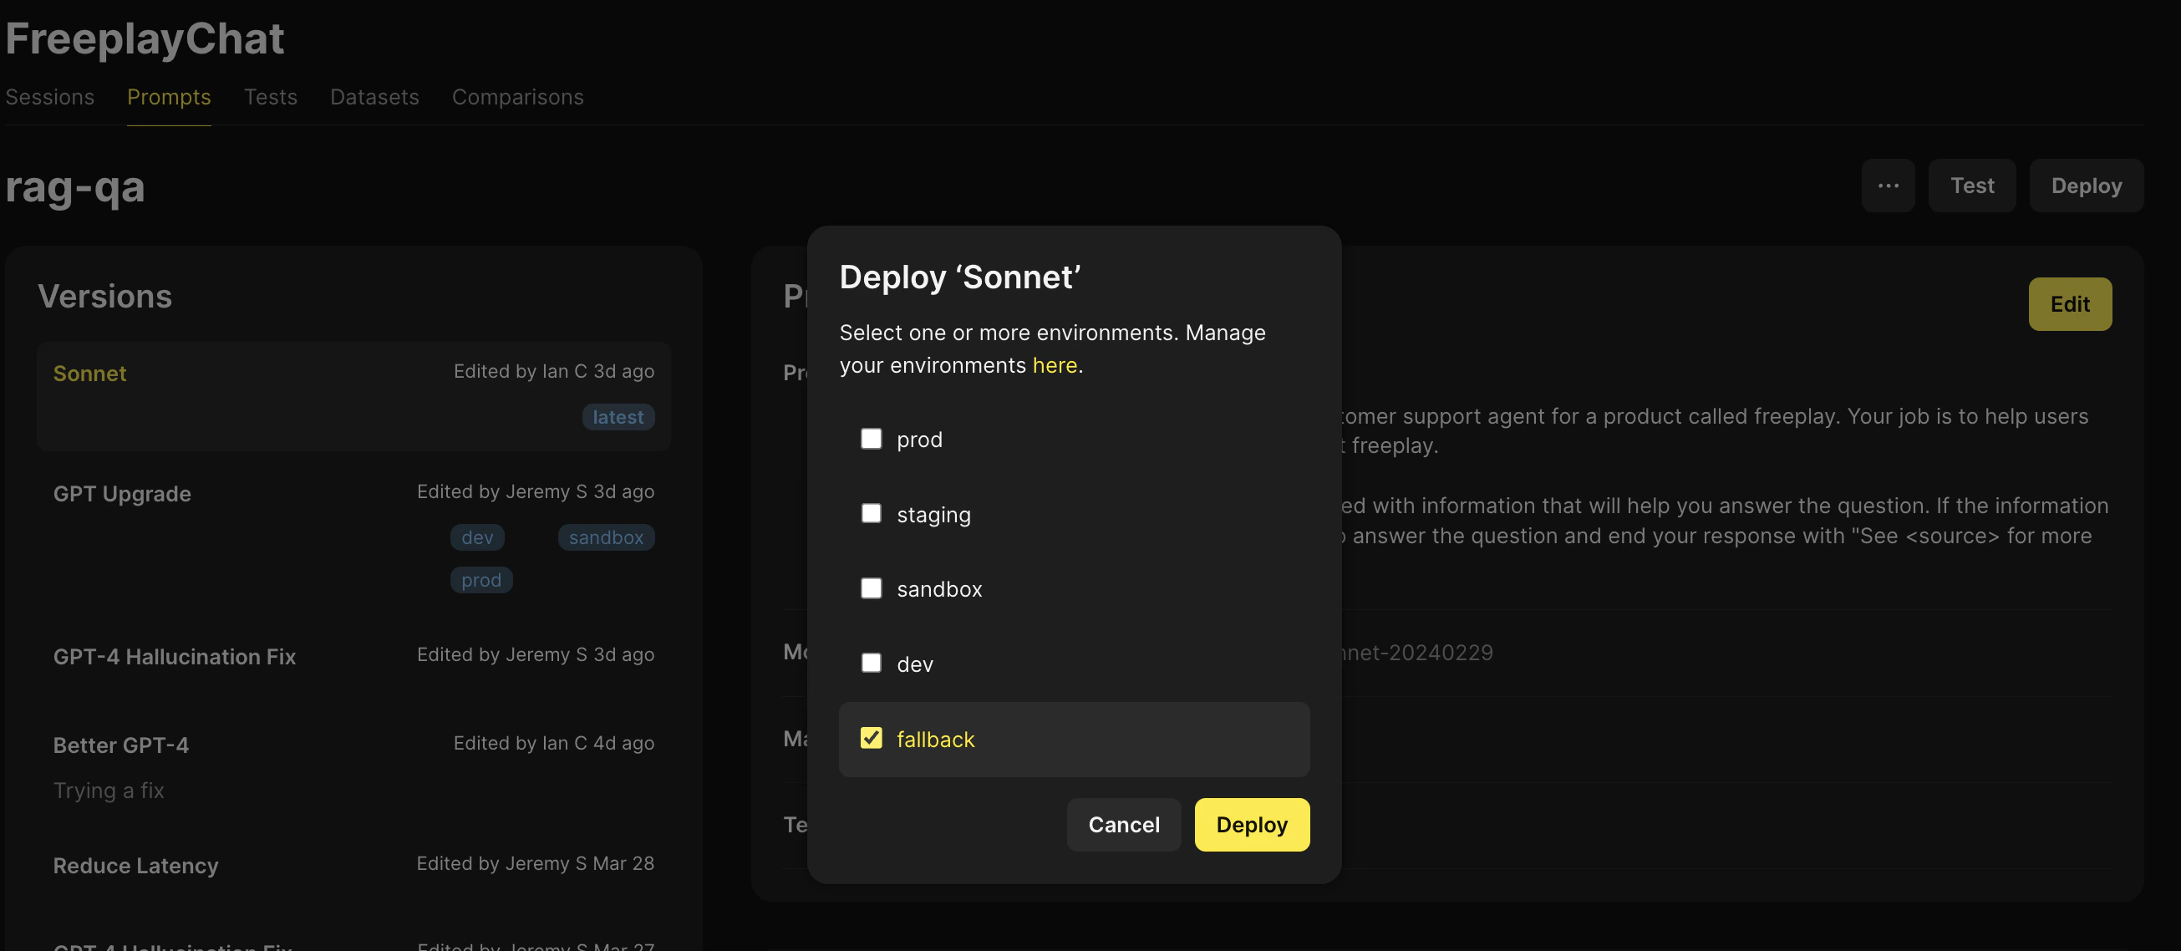Viewport: 2181px width, 951px height.
Task: Open the Comparisons tab
Action: click(517, 97)
